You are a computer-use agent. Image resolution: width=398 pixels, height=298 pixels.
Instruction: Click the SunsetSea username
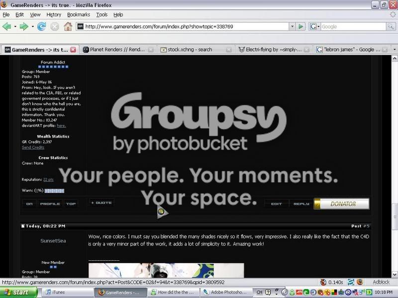tap(53, 241)
